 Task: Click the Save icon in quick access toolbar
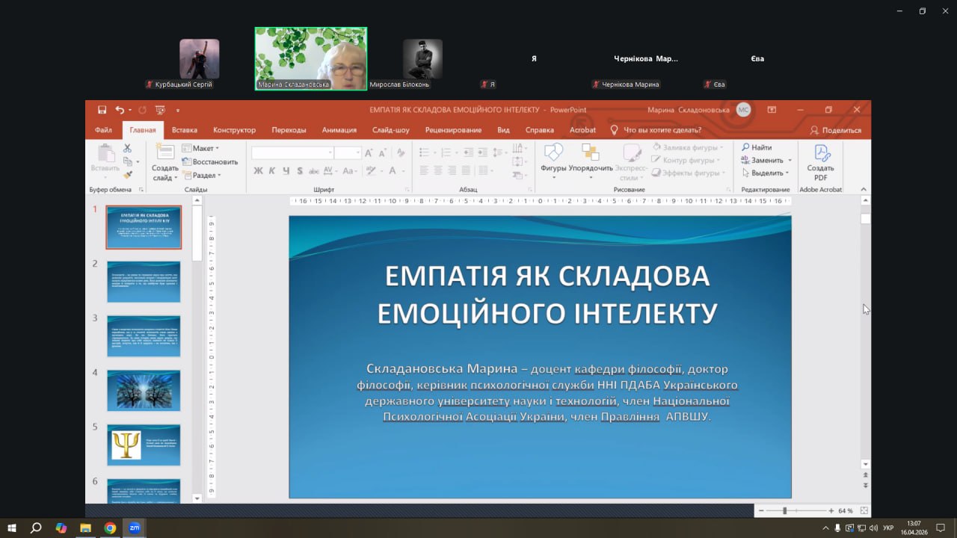coord(102,110)
